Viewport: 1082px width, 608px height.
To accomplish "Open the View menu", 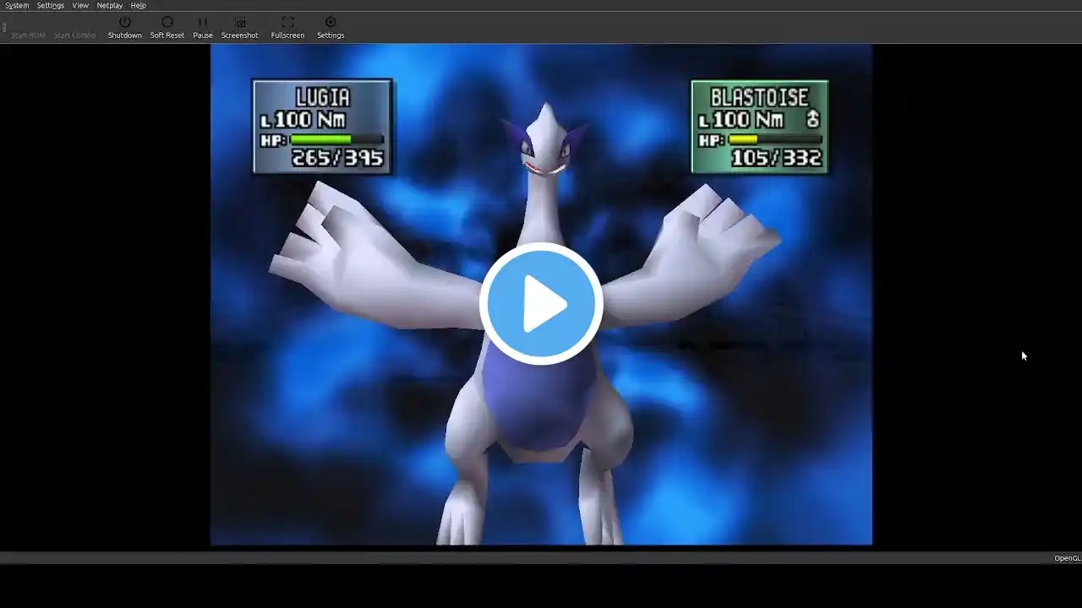I will (80, 5).
